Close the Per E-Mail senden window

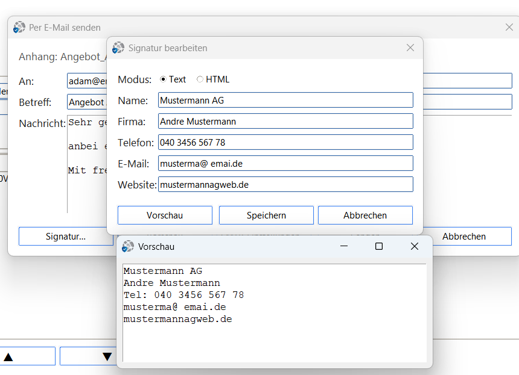click(x=509, y=28)
